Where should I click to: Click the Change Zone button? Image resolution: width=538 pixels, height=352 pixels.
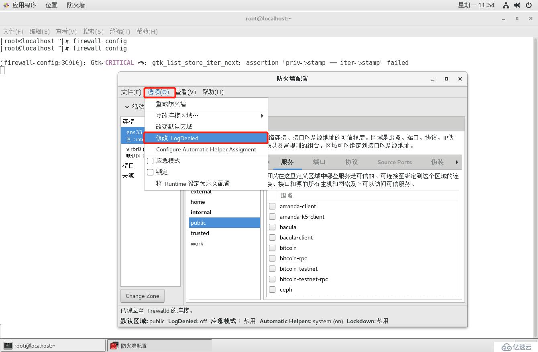coord(142,296)
